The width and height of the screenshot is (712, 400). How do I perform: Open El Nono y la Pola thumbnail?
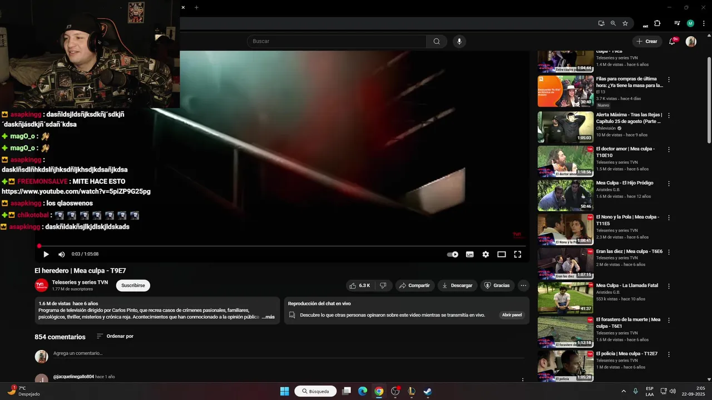click(565, 229)
